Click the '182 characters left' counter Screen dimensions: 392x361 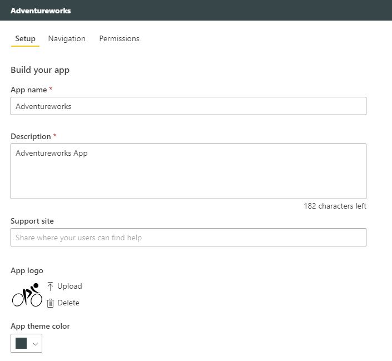(x=335, y=206)
